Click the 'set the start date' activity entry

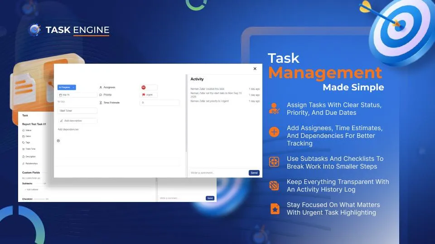click(216, 95)
